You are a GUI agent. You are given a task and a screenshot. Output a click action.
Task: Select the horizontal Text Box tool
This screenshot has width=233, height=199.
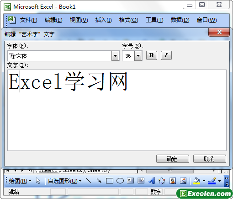pos(131,181)
